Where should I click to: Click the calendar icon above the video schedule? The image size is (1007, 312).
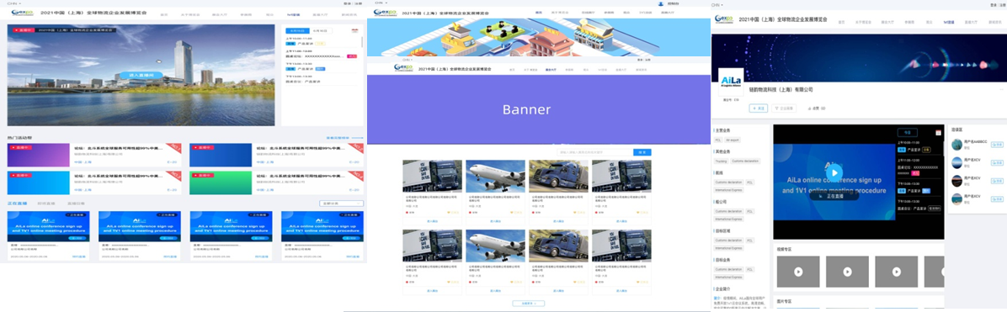pos(938,132)
